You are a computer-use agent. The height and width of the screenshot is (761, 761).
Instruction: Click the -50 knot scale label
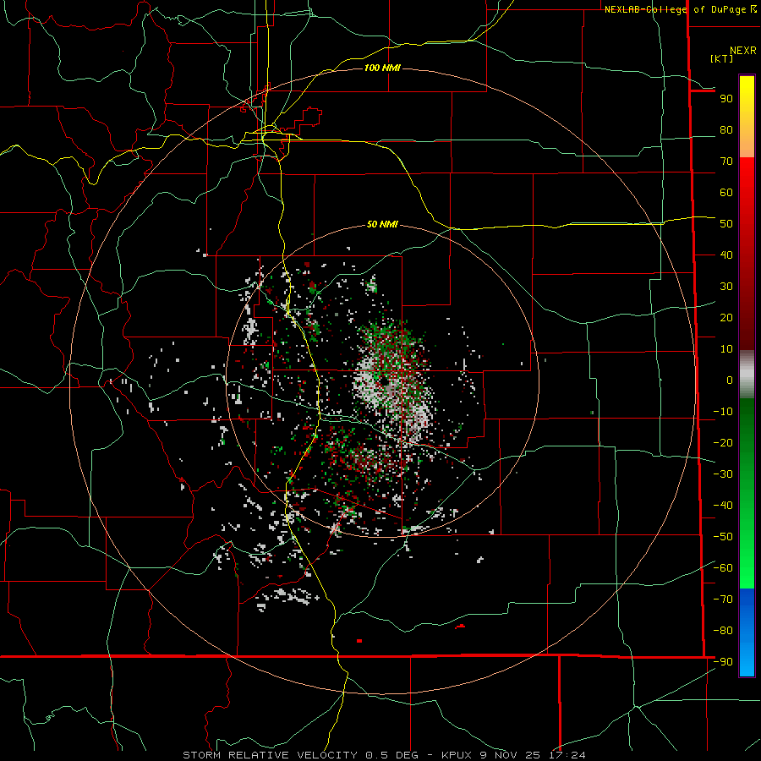(x=723, y=537)
